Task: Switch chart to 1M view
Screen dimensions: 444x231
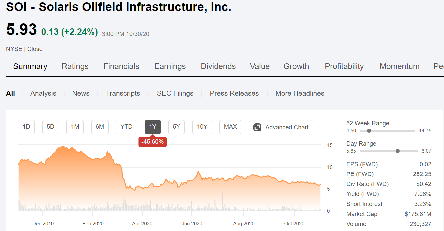Action: [75, 127]
